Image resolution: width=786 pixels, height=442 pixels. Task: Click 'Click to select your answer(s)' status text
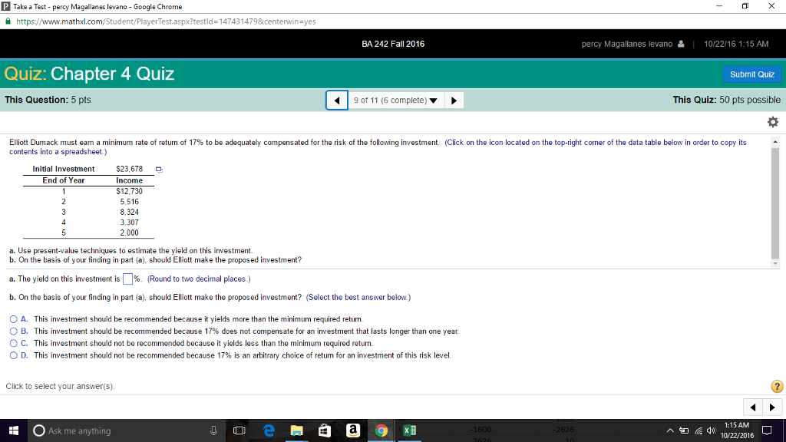(60, 387)
